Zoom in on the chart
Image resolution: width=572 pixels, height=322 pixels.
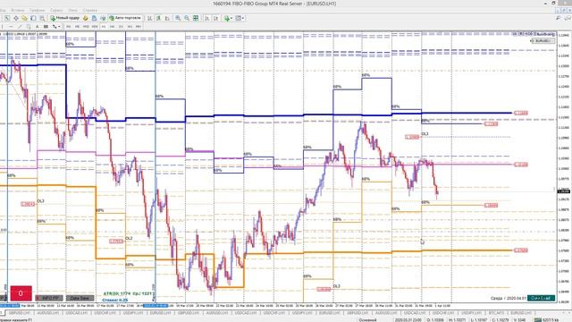(x=178, y=18)
